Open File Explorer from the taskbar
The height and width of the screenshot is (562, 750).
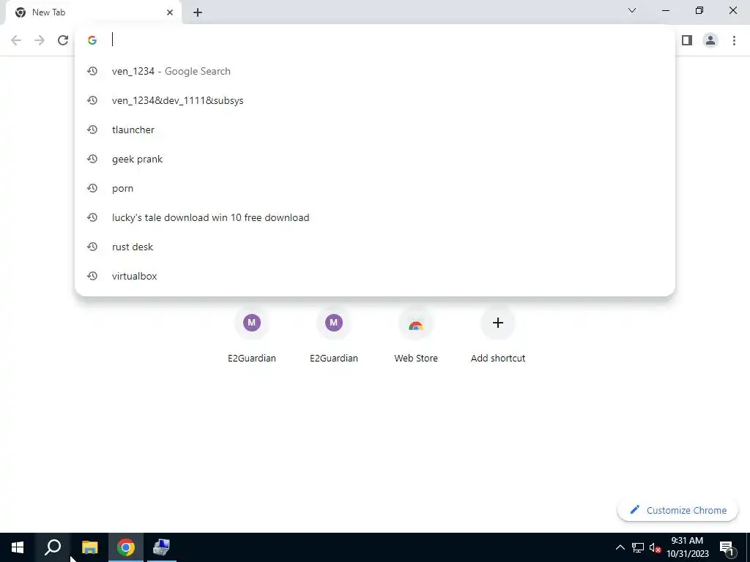point(89,547)
